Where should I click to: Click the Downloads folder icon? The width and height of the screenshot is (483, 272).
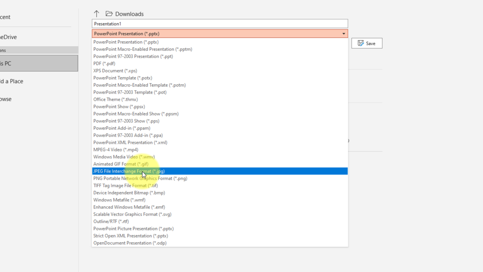click(x=109, y=14)
